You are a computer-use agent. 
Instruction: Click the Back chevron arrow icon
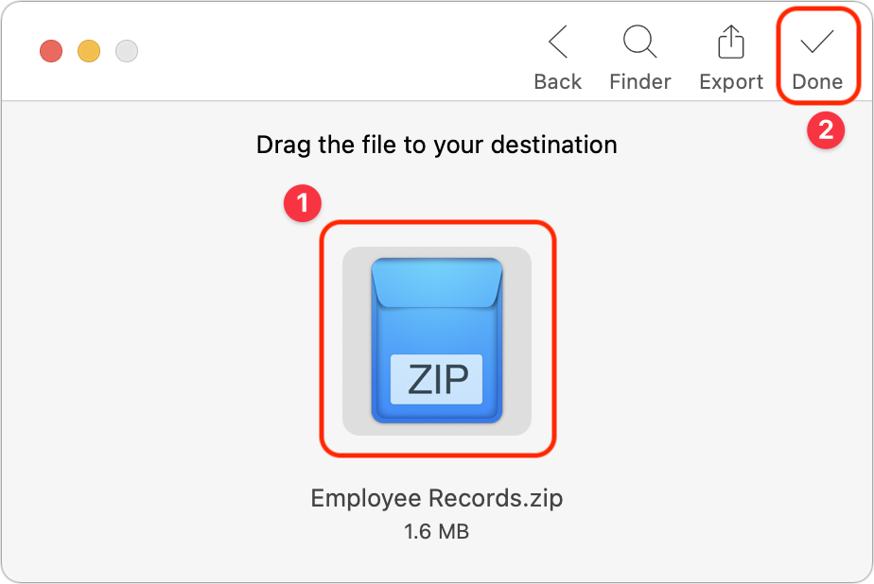coord(558,42)
